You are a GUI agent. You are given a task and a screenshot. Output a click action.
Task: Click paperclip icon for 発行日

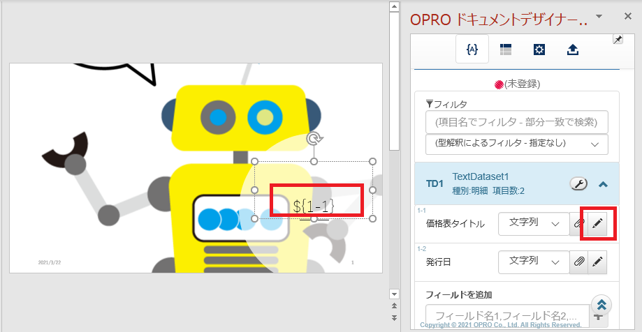(x=578, y=262)
